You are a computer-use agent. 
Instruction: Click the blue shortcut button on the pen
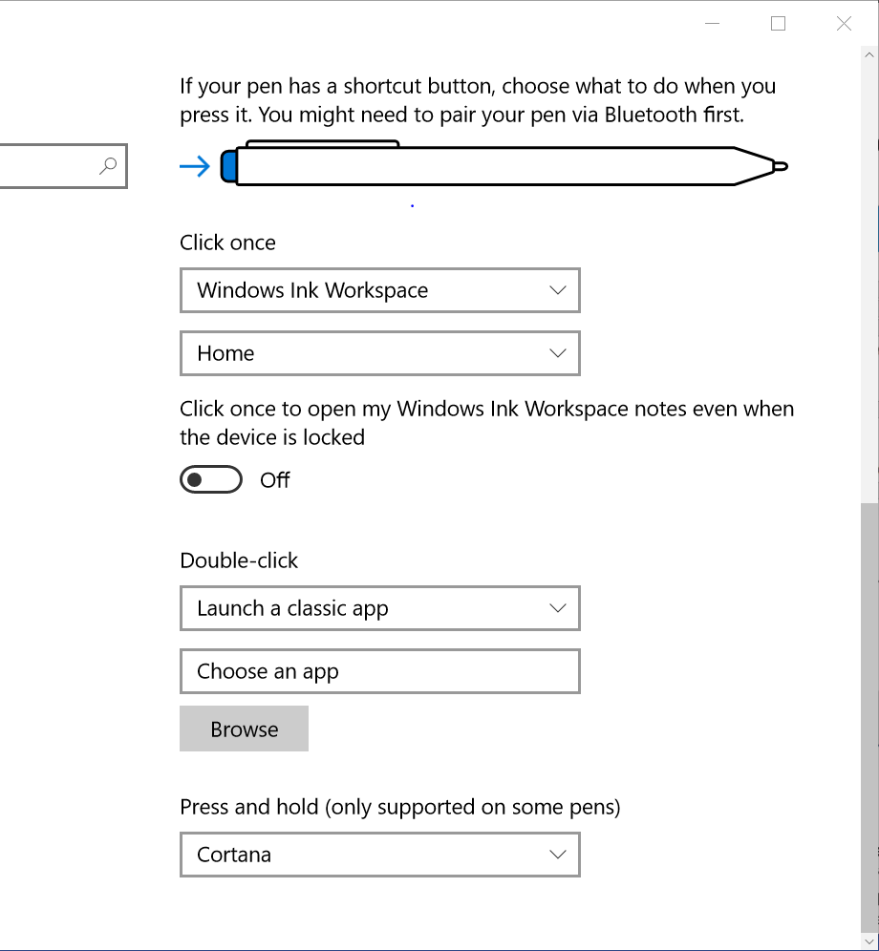228,166
